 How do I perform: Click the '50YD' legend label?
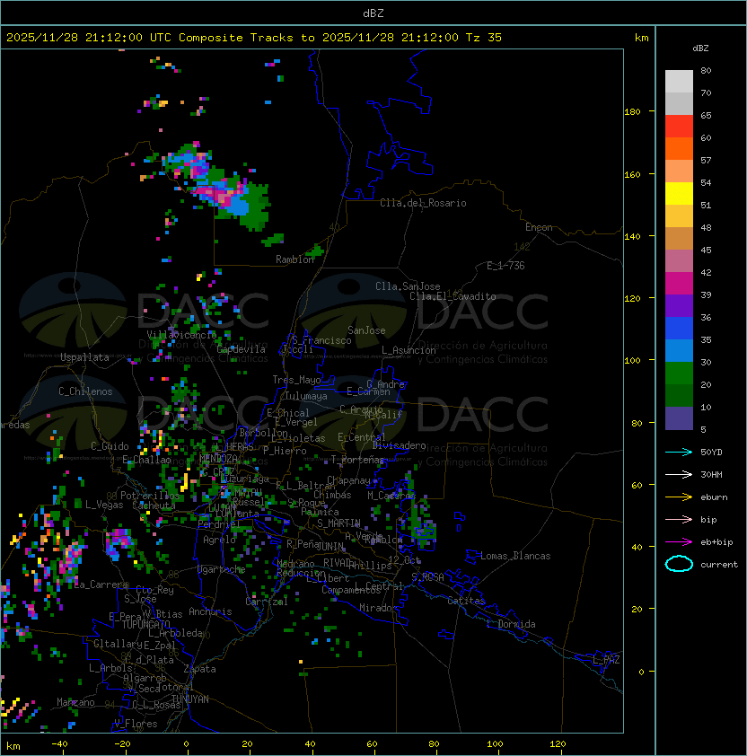[x=711, y=453]
